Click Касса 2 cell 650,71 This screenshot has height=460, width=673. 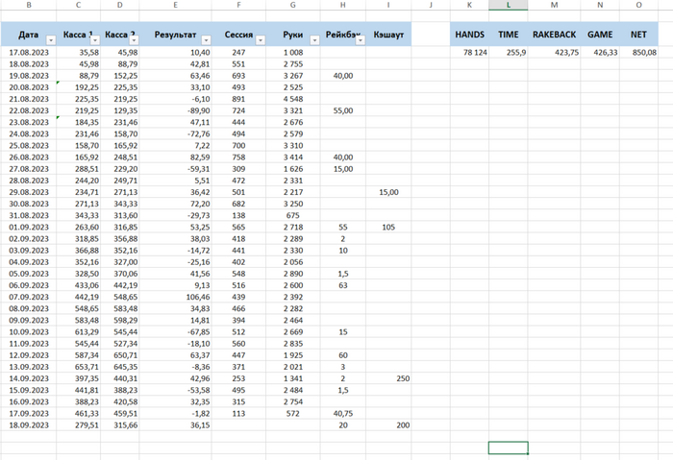tap(120, 355)
